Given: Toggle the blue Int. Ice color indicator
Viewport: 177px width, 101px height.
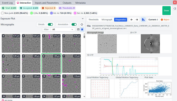Looking at the screenshot, I should pyautogui.click(x=52, y=13).
